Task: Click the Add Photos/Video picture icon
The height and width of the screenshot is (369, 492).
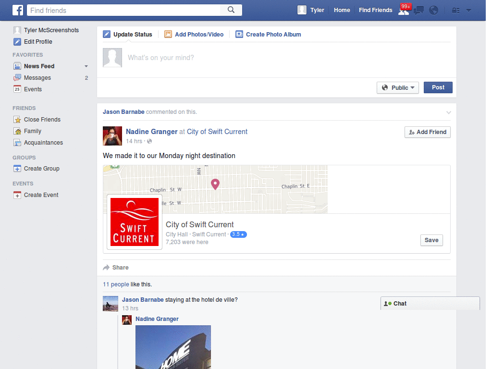Action: pos(168,34)
